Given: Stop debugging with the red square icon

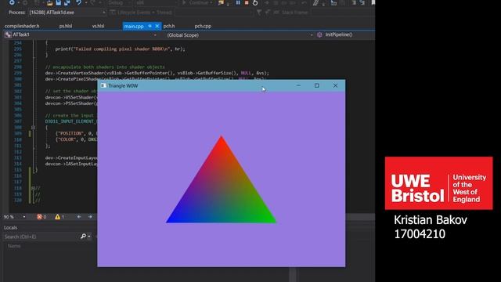Looking at the screenshot, I should tap(247, 2).
